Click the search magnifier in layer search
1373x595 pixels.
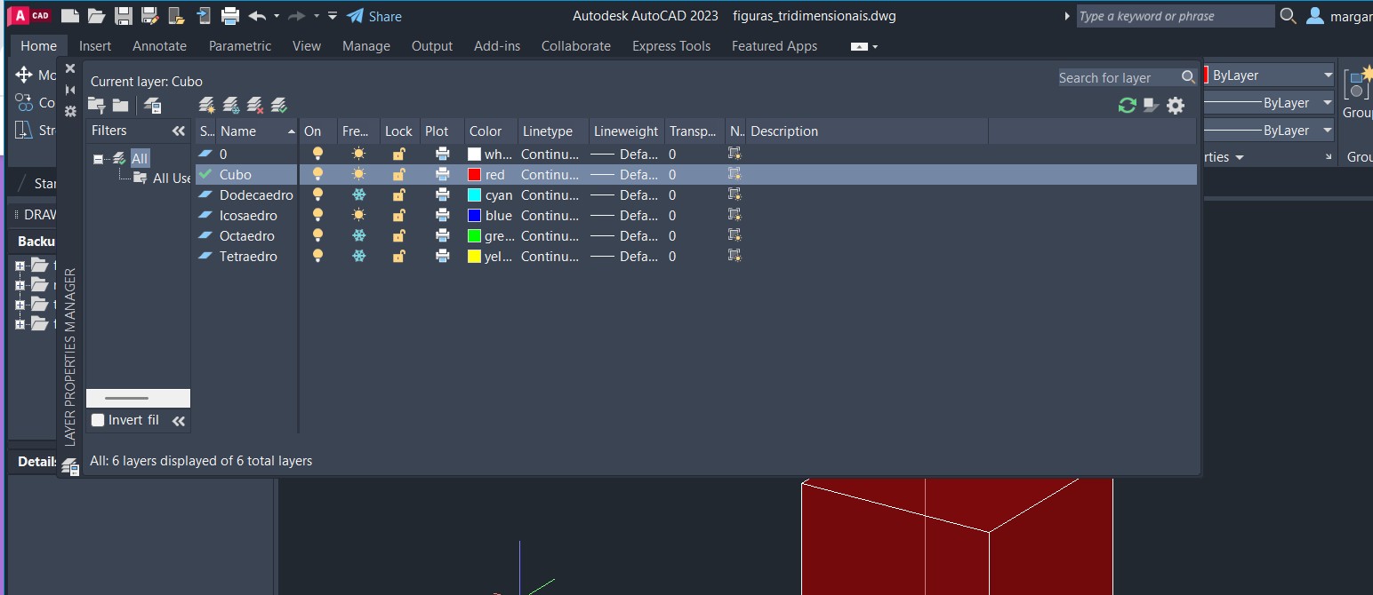(x=1188, y=77)
